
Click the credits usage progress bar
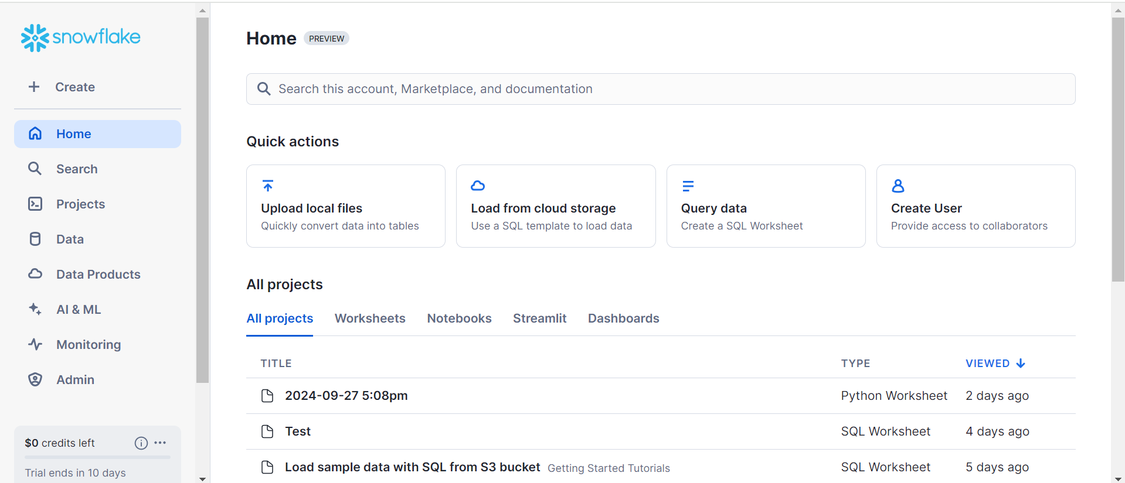(97, 457)
